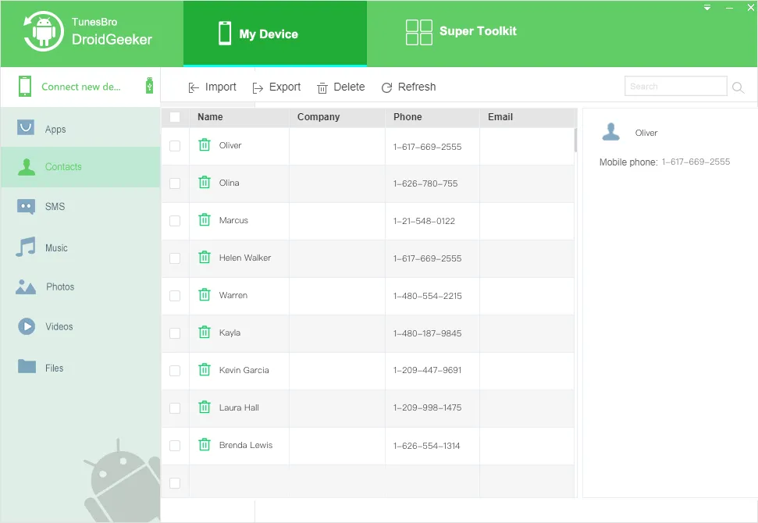Viewport: 758px width, 523px height.
Task: Click the trash icon next to Oliver
Action: (204, 145)
